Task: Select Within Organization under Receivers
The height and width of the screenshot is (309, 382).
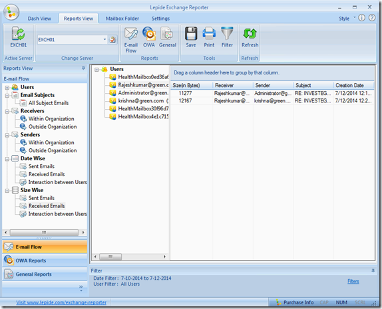Action: click(51, 119)
